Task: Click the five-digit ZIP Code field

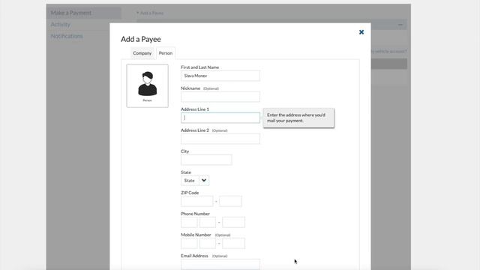Action: click(196, 202)
